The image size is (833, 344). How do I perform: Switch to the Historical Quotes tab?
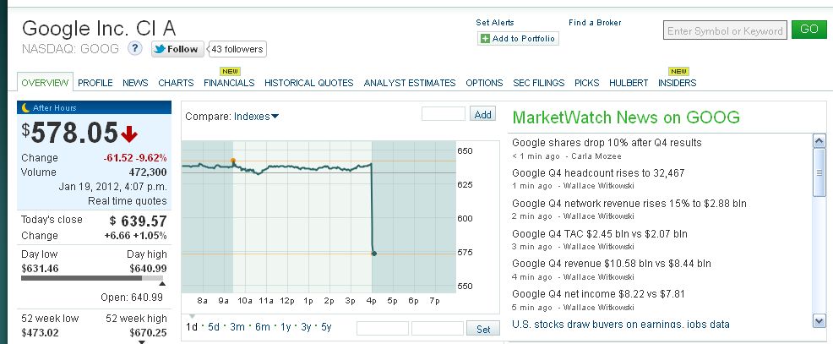click(308, 83)
